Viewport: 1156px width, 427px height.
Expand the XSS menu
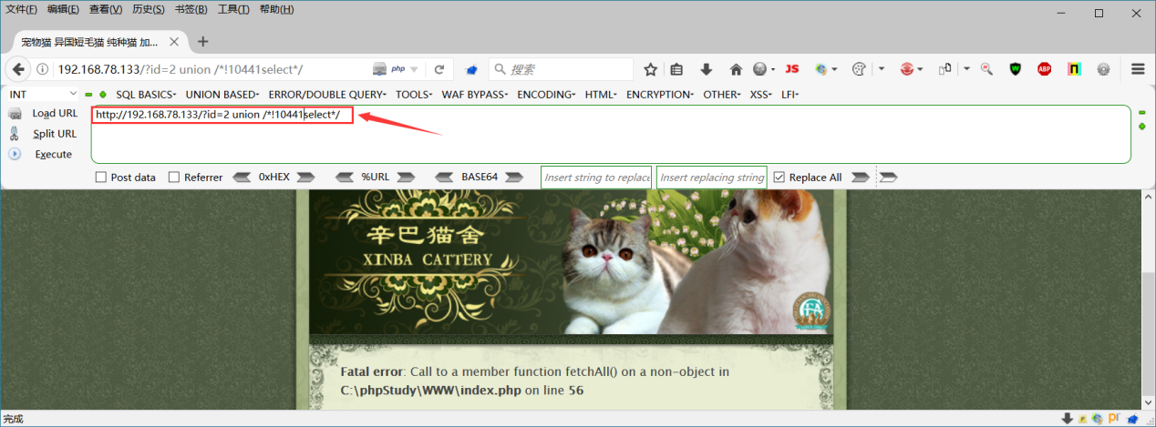(x=762, y=95)
